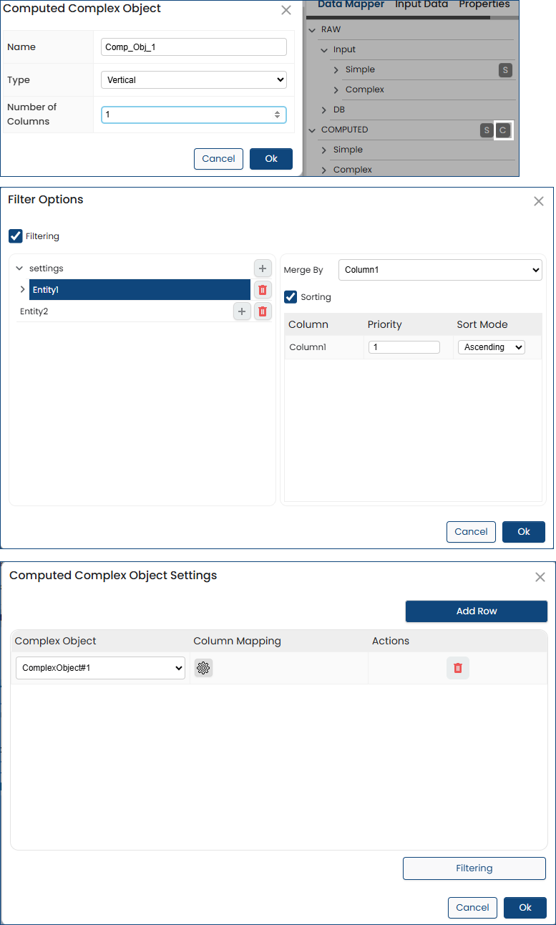The height and width of the screenshot is (925, 556).
Task: Click the plus icon beside Entity2
Action: pos(242,311)
